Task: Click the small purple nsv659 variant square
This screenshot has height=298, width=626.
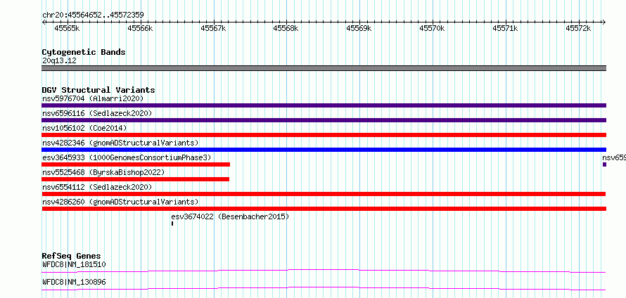Action: (x=604, y=164)
